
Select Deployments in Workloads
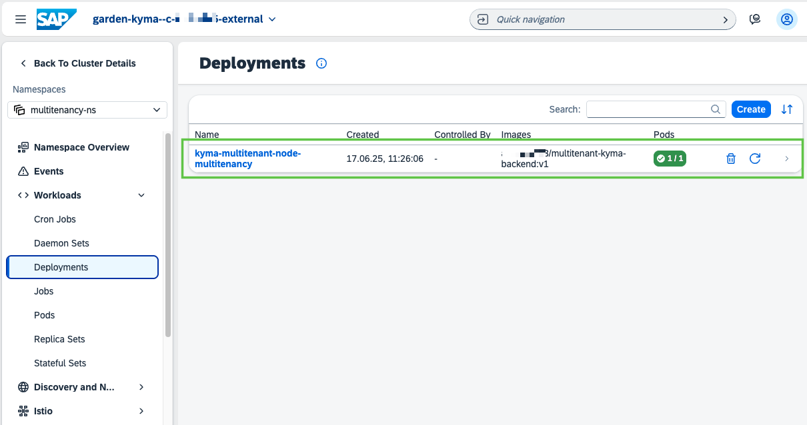pyautogui.click(x=82, y=267)
